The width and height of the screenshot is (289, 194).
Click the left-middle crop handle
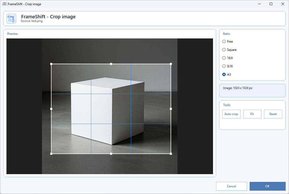(x=51, y=109)
